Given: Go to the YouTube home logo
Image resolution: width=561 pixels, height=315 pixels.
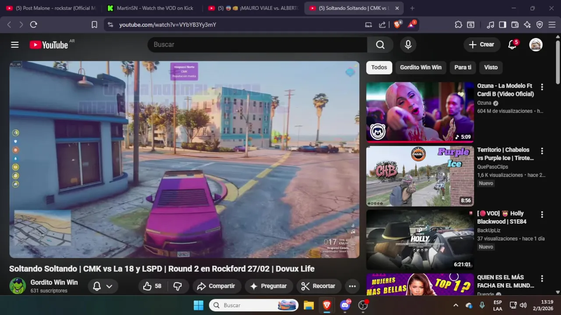Looking at the screenshot, I should (49, 45).
